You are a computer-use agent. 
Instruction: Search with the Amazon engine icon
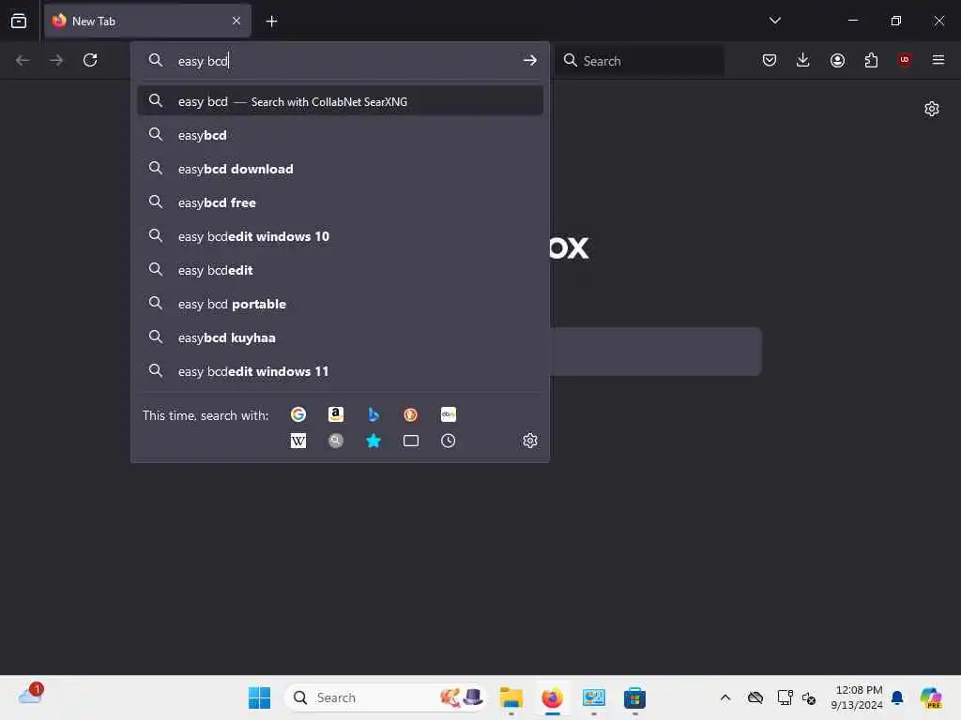[336, 414]
